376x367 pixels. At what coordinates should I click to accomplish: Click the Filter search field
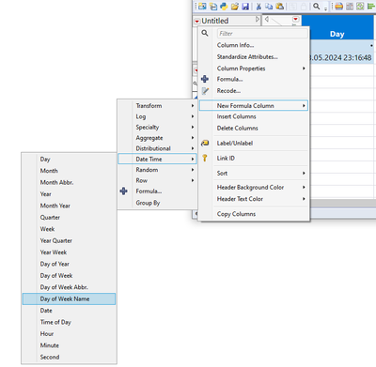coord(262,34)
